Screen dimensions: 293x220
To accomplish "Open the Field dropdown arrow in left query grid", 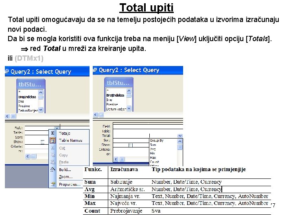I will point(57,128).
